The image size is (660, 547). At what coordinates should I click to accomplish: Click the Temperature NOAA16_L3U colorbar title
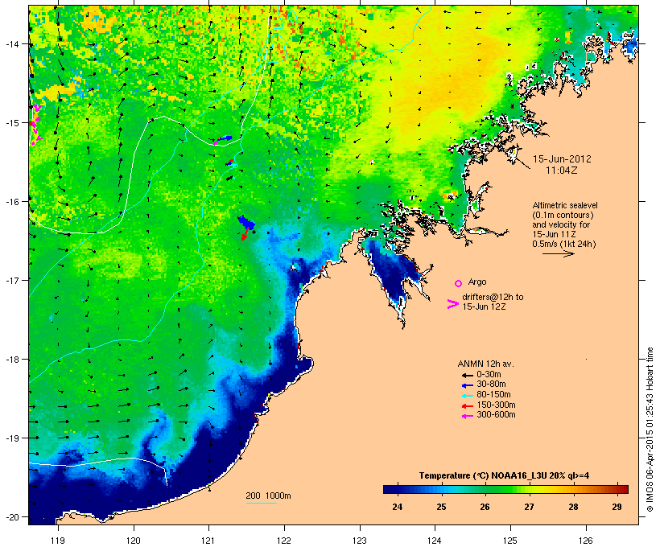point(504,476)
